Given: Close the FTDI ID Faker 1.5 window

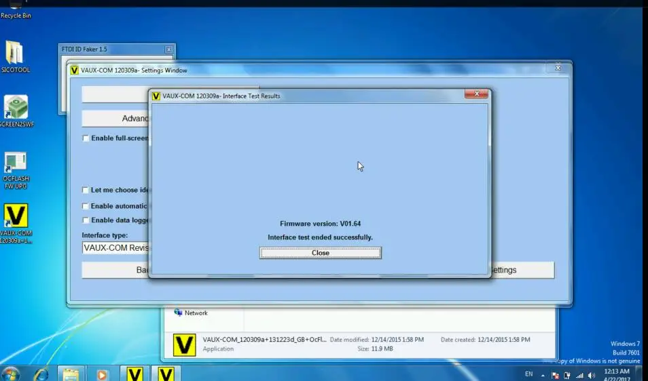Looking at the screenshot, I should pos(168,49).
